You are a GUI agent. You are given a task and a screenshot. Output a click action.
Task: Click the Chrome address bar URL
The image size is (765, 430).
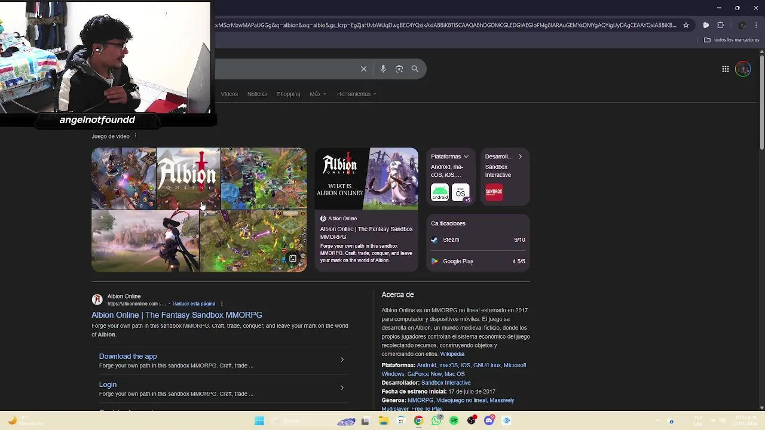pyautogui.click(x=446, y=25)
